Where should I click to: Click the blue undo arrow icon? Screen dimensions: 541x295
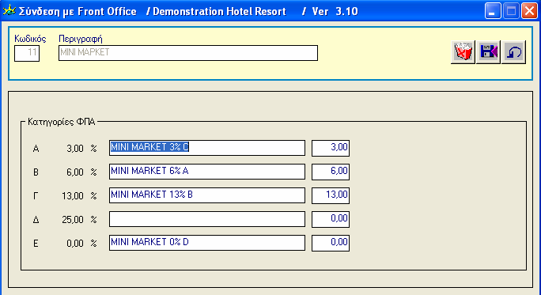coord(514,52)
